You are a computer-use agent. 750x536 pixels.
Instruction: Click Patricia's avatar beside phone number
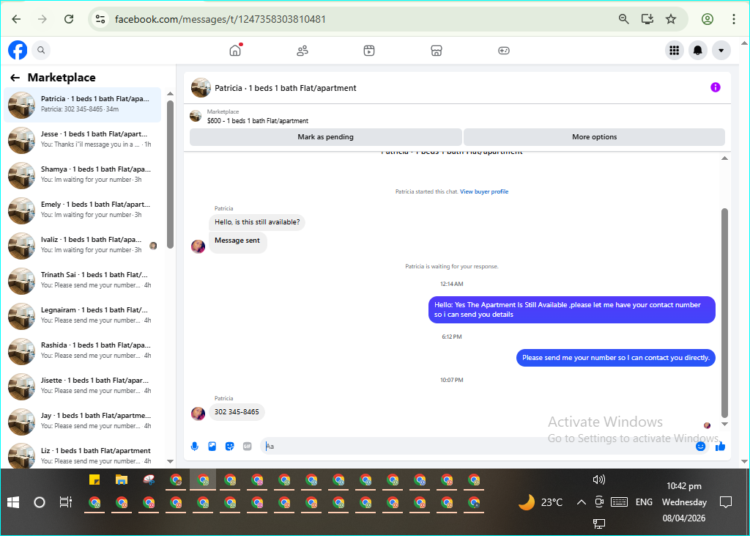coord(198,413)
